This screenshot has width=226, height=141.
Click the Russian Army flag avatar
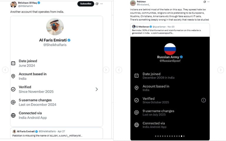170,49
